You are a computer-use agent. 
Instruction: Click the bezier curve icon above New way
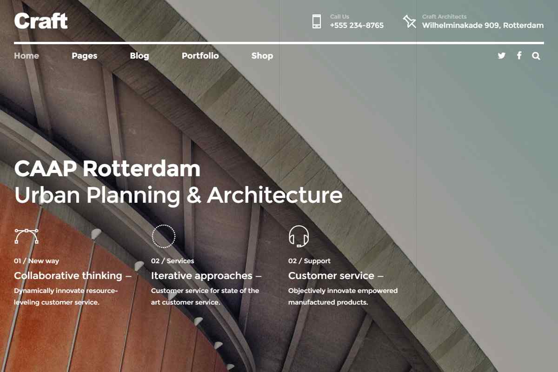27,236
